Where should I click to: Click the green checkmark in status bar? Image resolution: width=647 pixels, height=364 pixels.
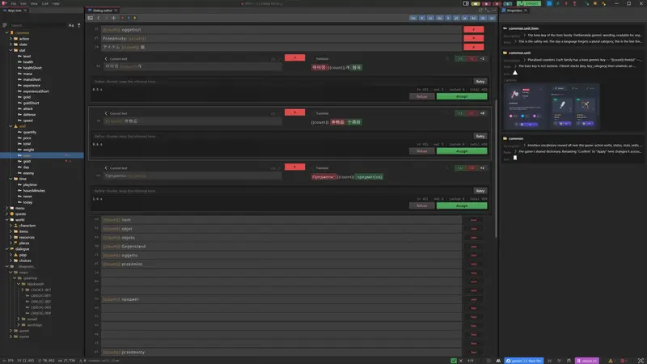click(x=454, y=361)
